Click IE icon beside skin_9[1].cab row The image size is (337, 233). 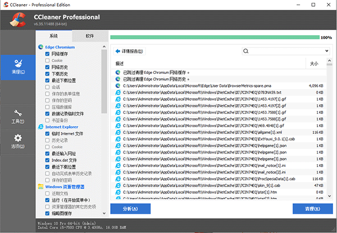(118, 185)
